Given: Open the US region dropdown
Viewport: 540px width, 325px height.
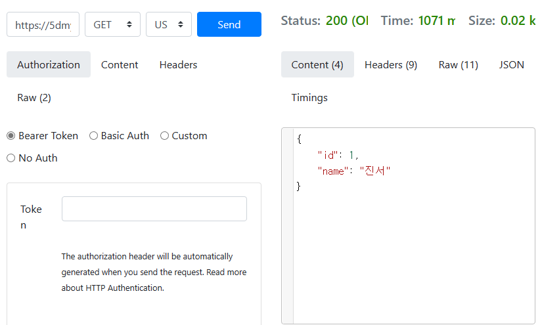Looking at the screenshot, I should [x=168, y=24].
